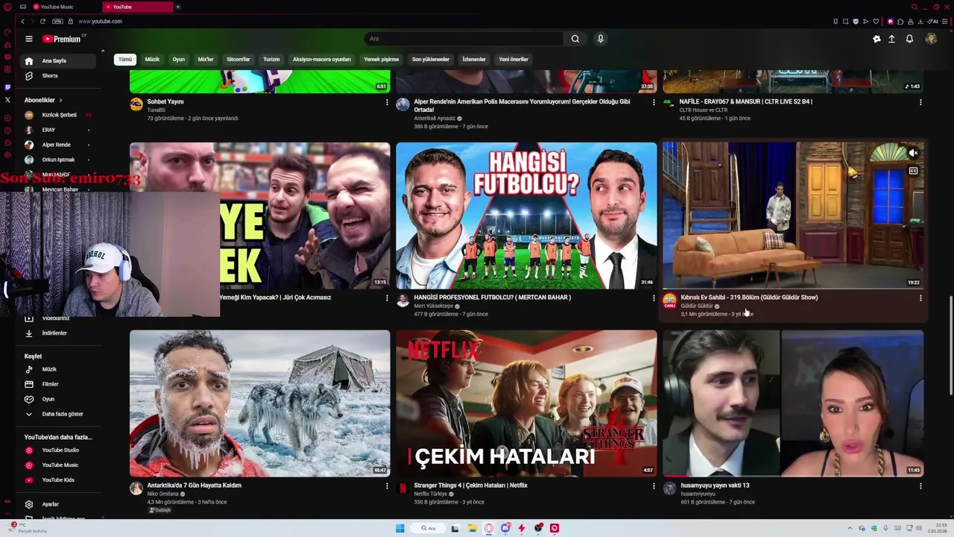
Task: Select the Oyun filter chip
Action: 179,59
